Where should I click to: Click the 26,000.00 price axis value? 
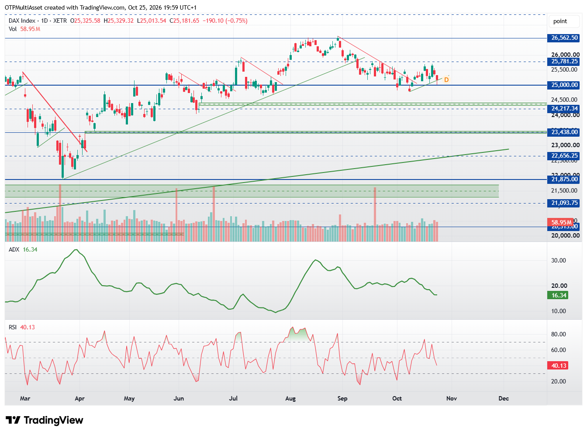(565, 55)
